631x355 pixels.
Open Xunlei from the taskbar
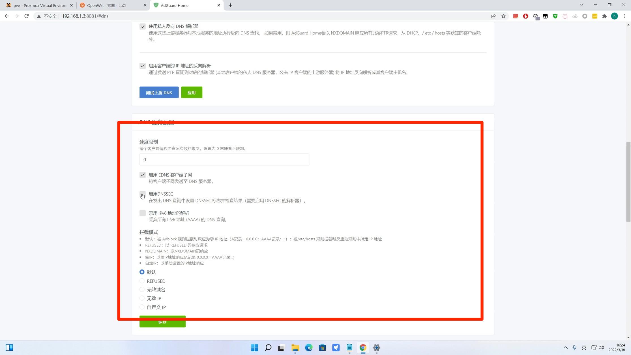point(336,348)
